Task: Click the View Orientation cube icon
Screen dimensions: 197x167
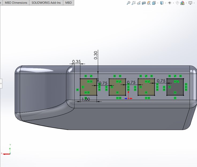Action: tap(154, 3)
